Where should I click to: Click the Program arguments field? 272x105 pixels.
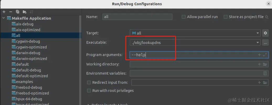tap(199, 55)
